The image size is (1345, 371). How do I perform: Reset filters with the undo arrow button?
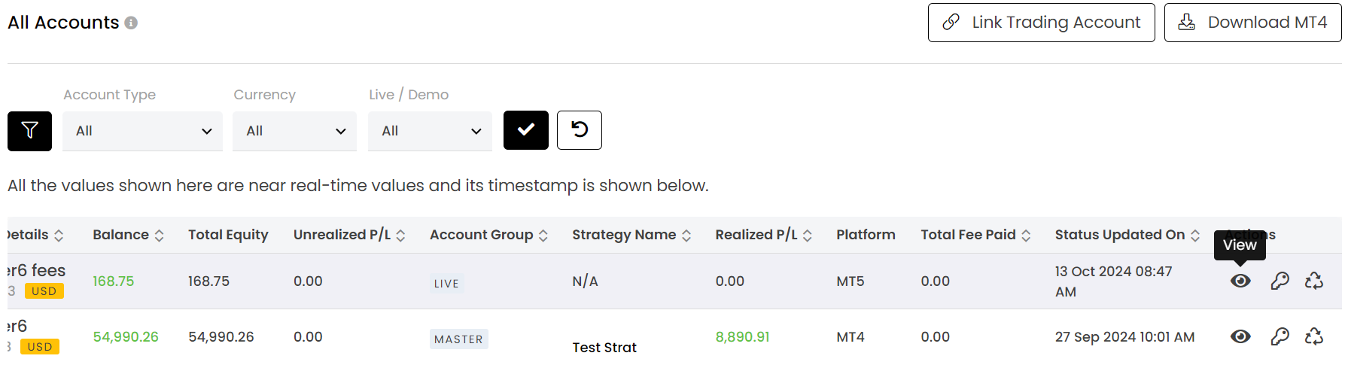click(x=580, y=130)
